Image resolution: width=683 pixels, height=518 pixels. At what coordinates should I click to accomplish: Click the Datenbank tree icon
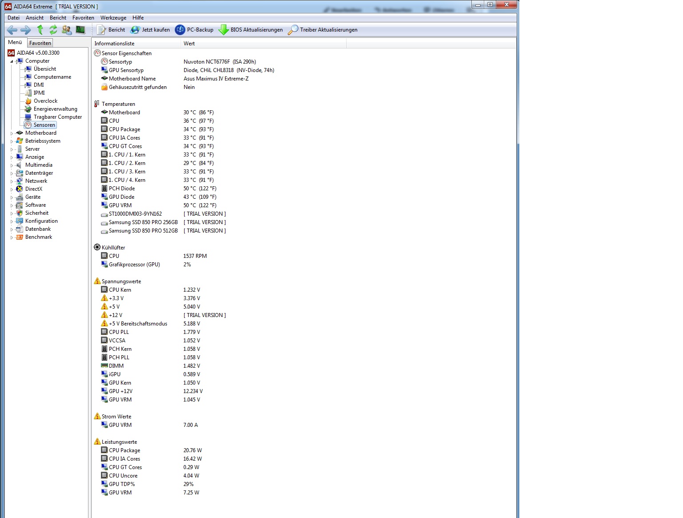point(19,229)
